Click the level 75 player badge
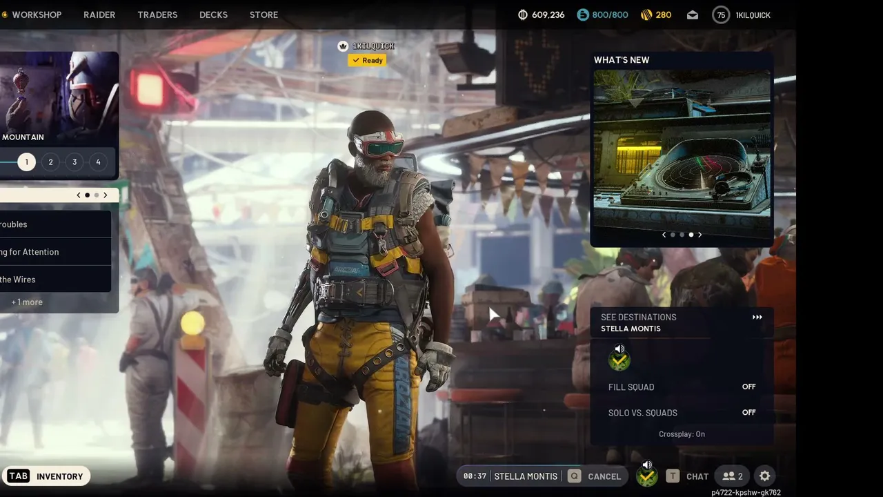 coord(721,15)
